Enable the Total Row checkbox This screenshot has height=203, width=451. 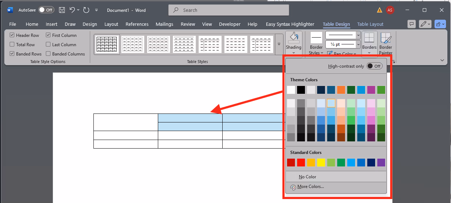(x=12, y=45)
